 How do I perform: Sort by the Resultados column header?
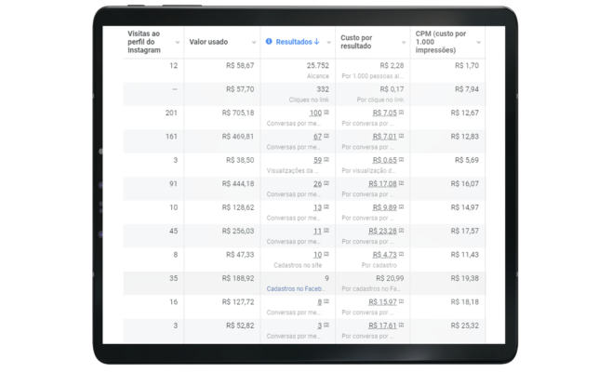click(x=294, y=42)
